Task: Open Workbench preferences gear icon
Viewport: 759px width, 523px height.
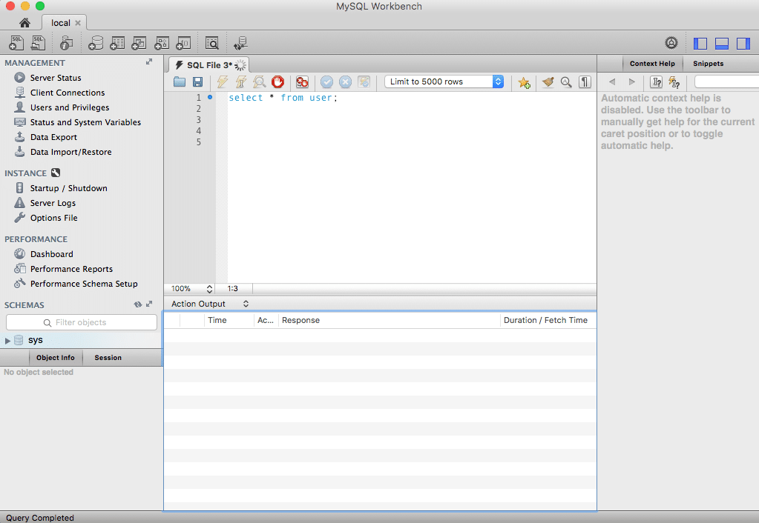Action: (x=671, y=43)
